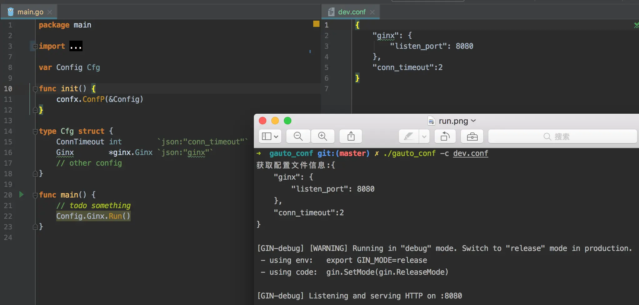The image size is (639, 305).
Task: Zoom in on run.png in Preview
Action: pyautogui.click(x=323, y=136)
